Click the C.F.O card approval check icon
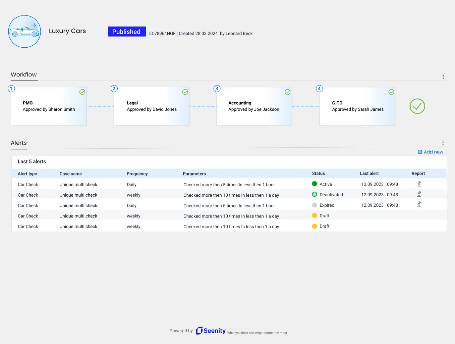455x344 pixels. (x=391, y=92)
